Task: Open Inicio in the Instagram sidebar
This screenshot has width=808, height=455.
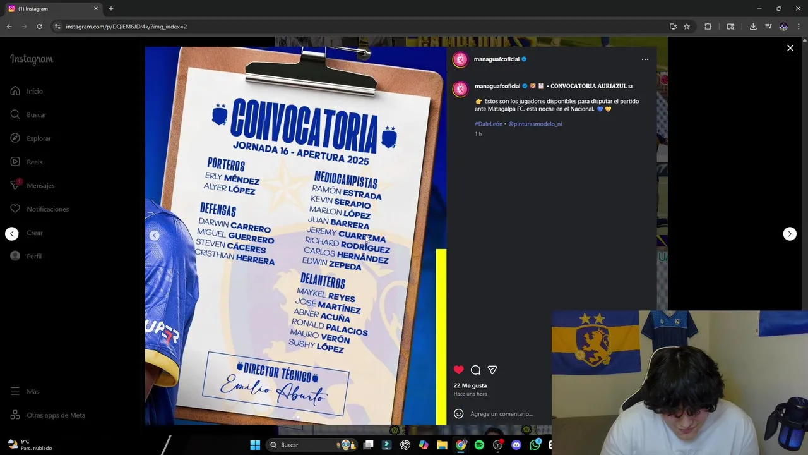Action: (27, 91)
